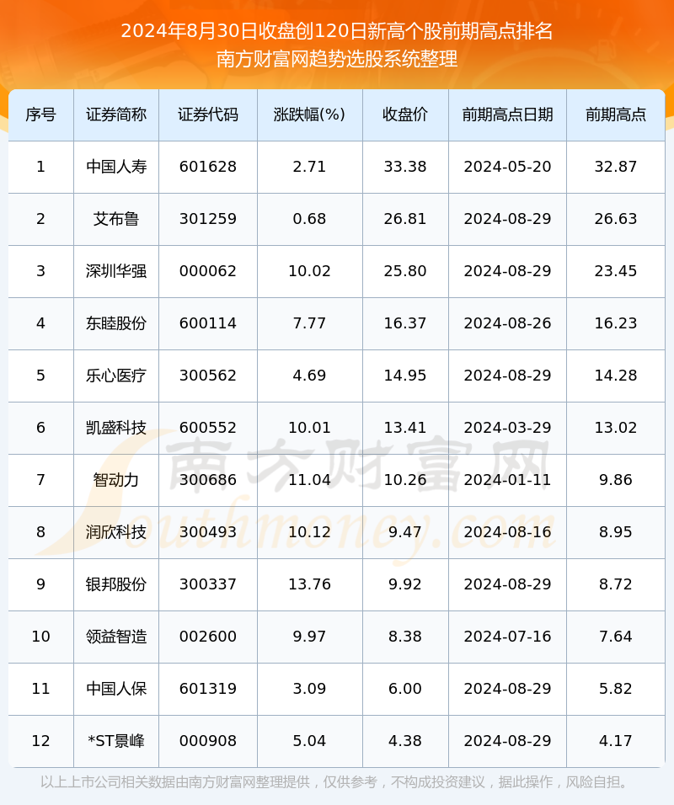This screenshot has height=805, width=674.
Task: Select stock name 凯盛科技
Action: pos(116,428)
